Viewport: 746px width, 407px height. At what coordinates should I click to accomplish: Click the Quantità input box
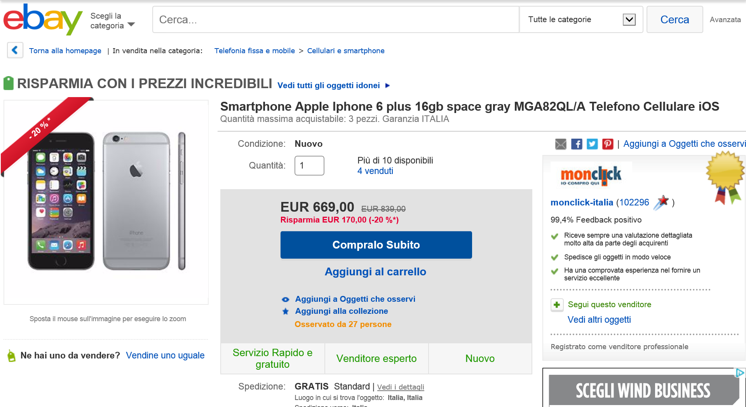pyautogui.click(x=309, y=166)
